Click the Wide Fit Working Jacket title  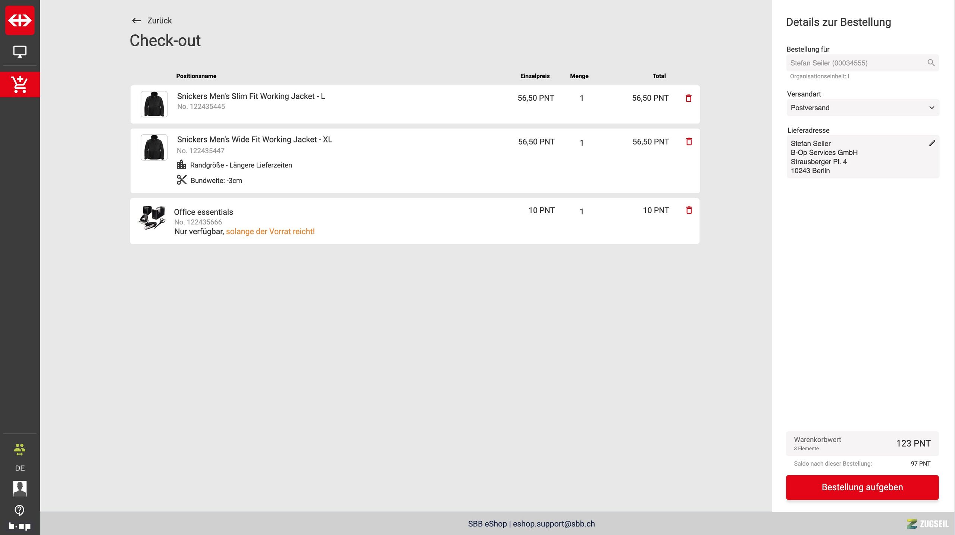tap(254, 139)
